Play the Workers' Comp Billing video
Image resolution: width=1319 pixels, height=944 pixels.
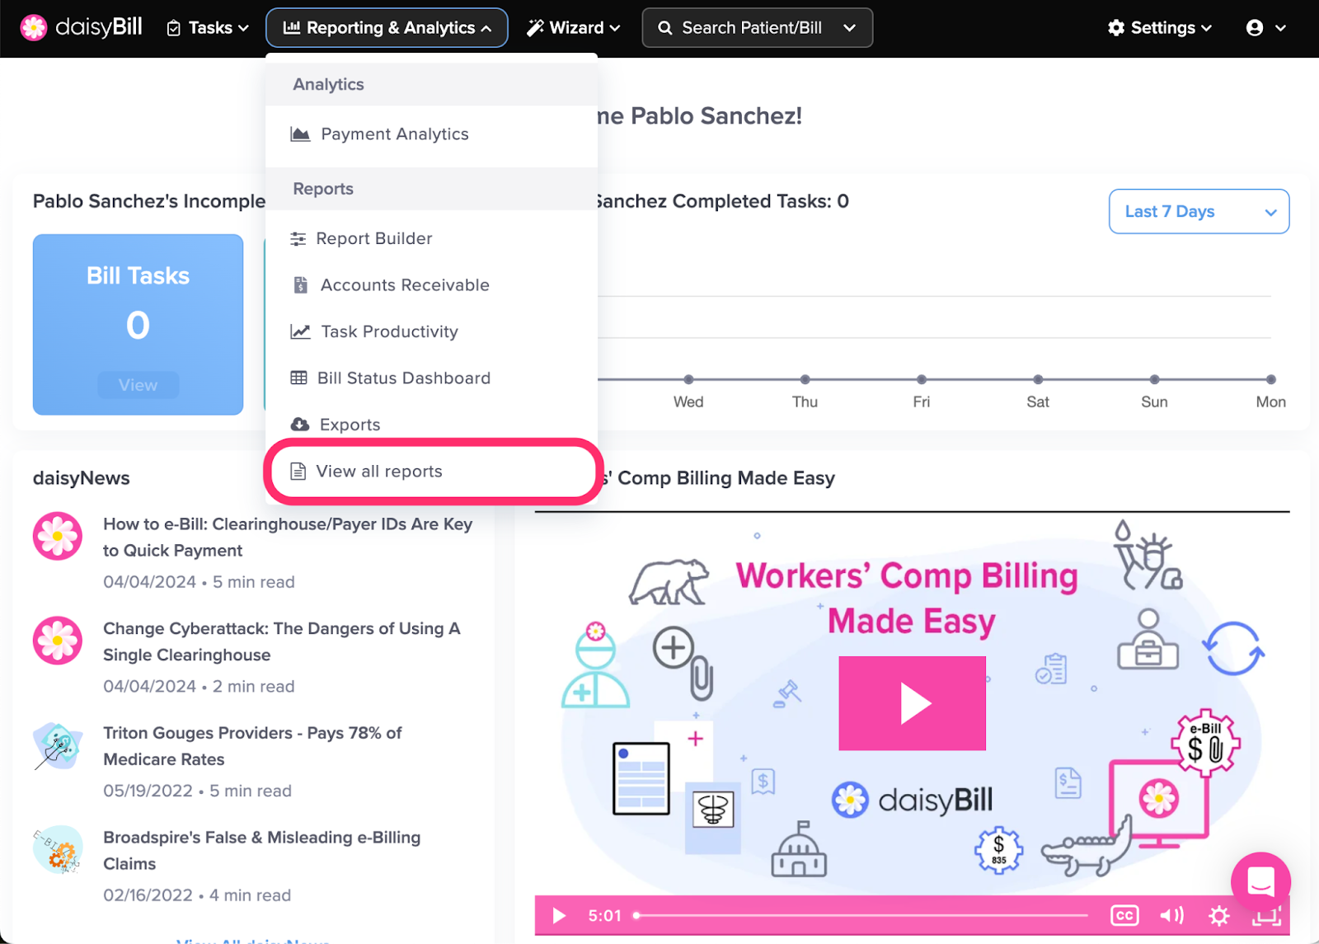[911, 703]
